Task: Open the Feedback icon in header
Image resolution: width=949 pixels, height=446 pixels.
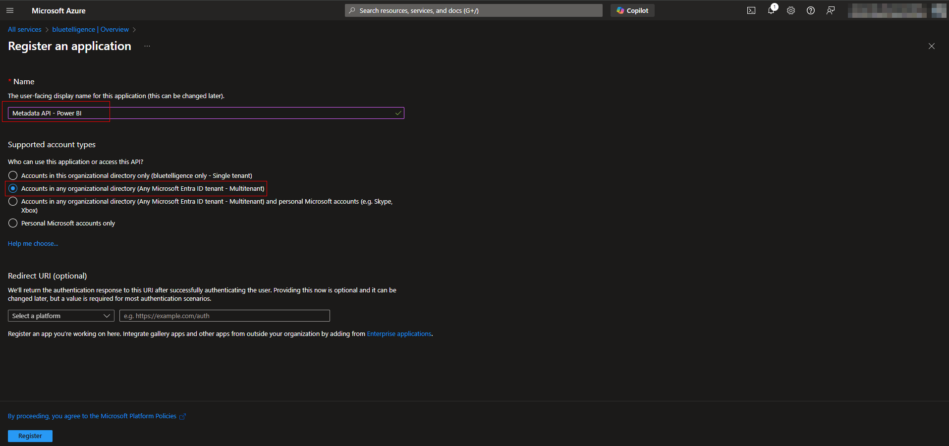Action: click(831, 10)
